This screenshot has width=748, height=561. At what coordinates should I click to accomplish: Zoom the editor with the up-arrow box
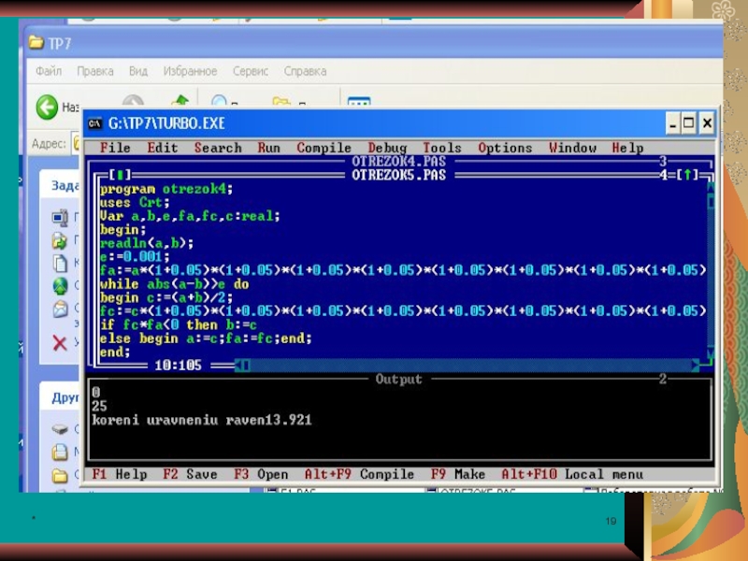pyautogui.click(x=687, y=174)
